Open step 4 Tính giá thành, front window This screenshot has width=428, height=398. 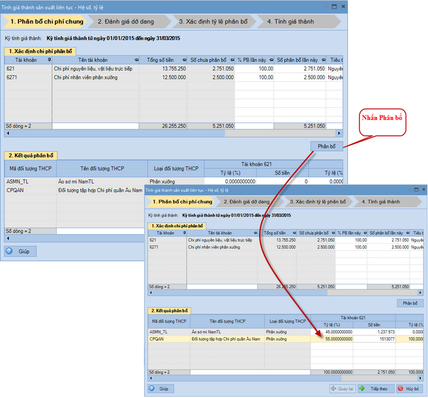pos(387,202)
